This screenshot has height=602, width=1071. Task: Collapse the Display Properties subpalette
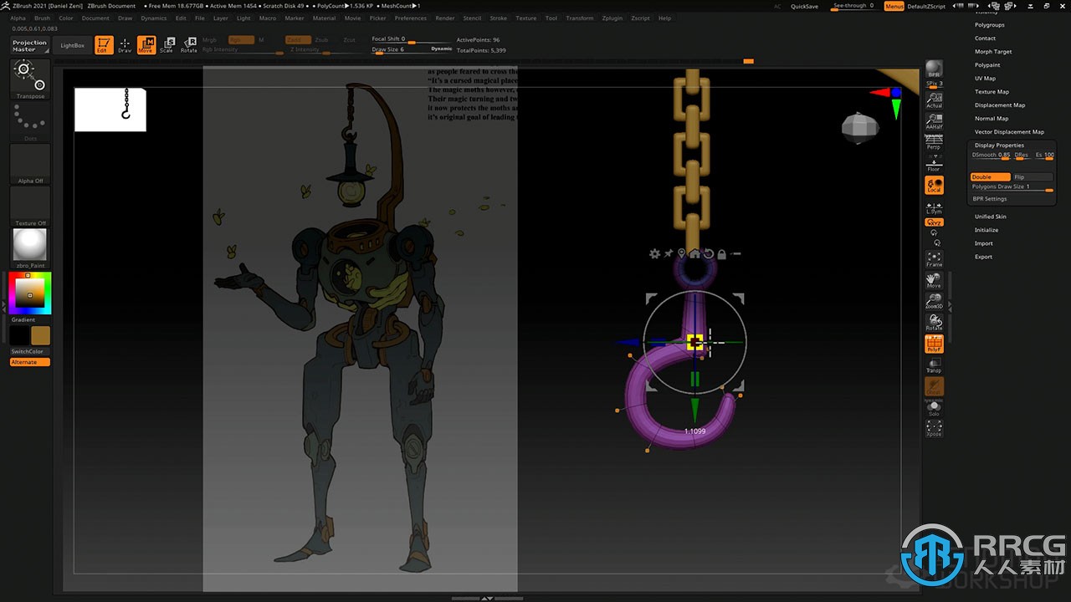[x=999, y=145]
